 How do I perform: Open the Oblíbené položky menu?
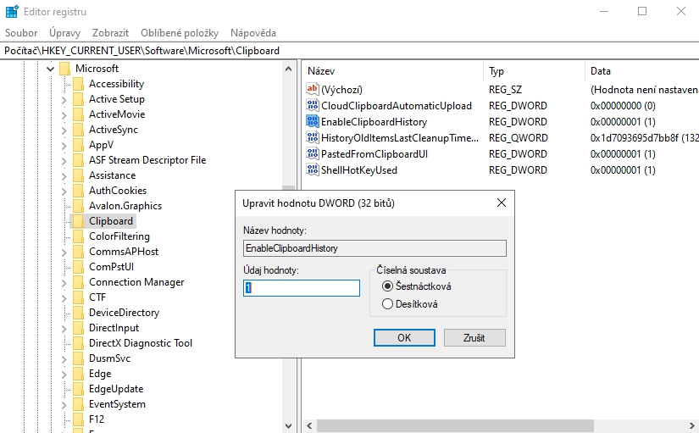(180, 33)
